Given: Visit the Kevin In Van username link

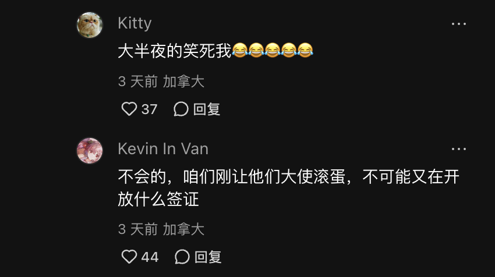Looking at the screenshot, I should pyautogui.click(x=163, y=148).
